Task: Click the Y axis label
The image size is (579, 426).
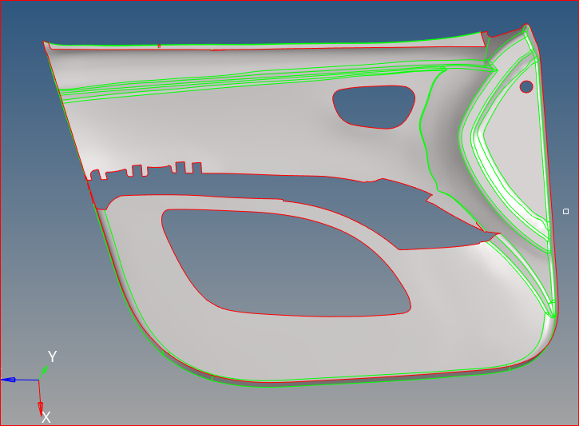Action: pos(53,356)
